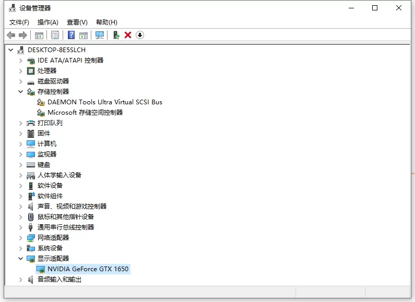Click the download arrow circle icon
Image resolution: width=415 pixels, height=302 pixels.
pyautogui.click(x=140, y=35)
